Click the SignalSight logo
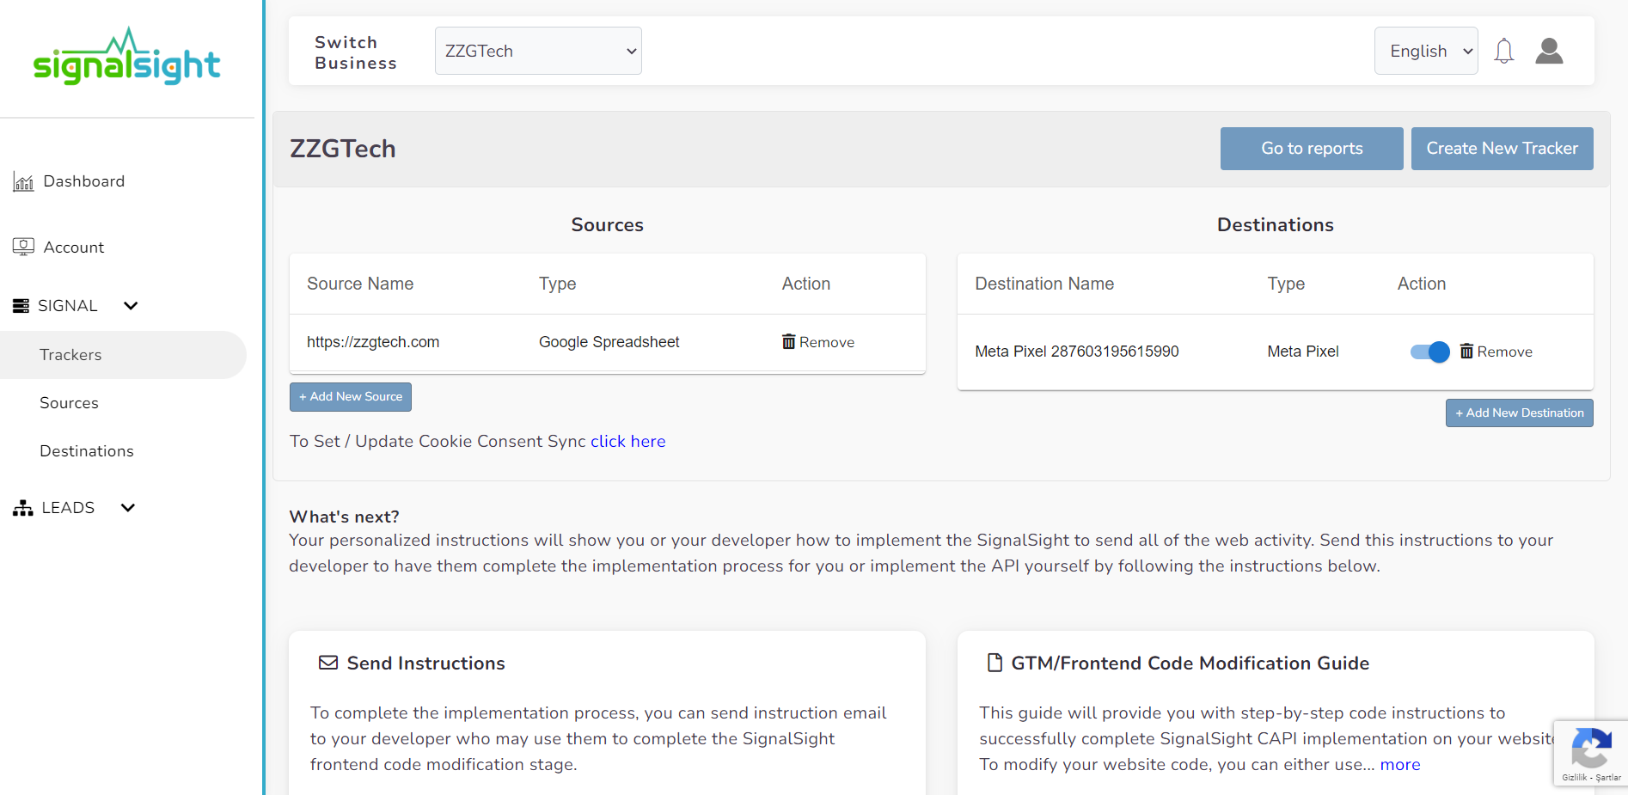Image resolution: width=1628 pixels, height=795 pixels. click(127, 56)
